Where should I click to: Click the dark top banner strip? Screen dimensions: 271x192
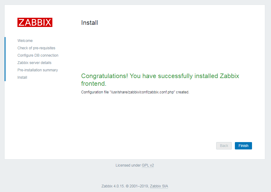point(135,2)
